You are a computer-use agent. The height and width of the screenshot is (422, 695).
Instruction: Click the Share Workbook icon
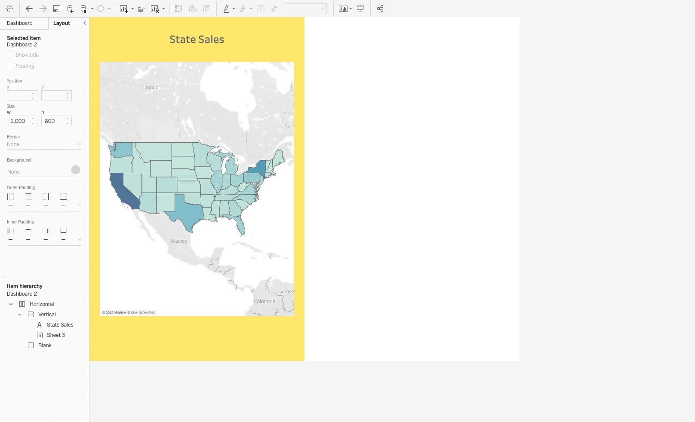(380, 8)
